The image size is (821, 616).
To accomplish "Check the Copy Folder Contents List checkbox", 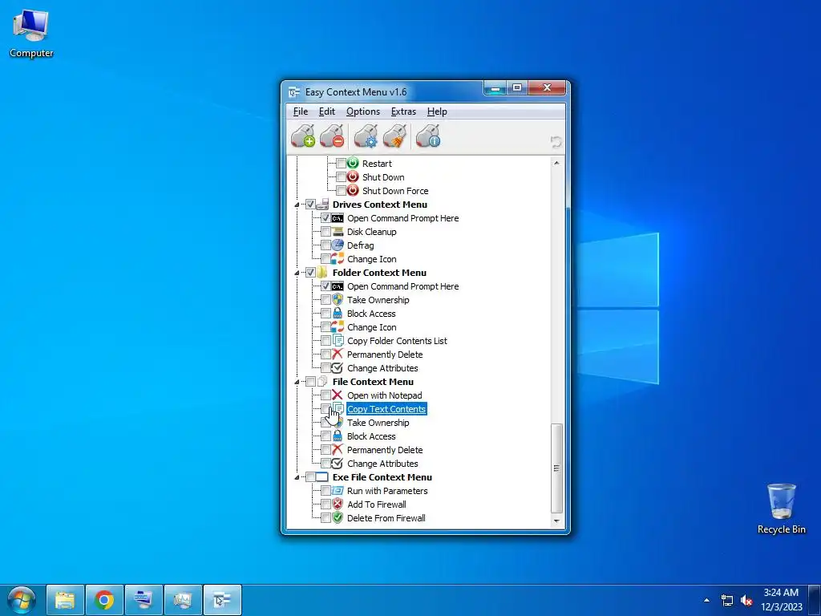I will (326, 340).
